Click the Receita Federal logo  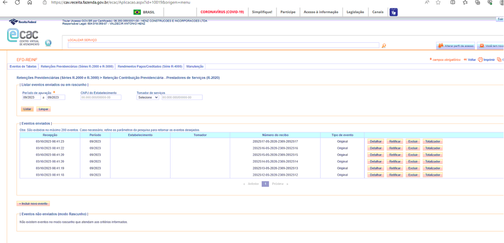pos(23,21)
